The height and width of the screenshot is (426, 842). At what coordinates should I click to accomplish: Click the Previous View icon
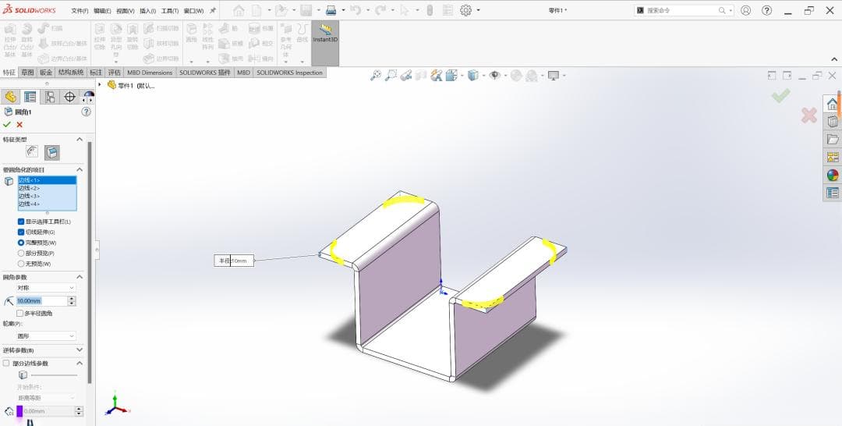(x=406, y=75)
